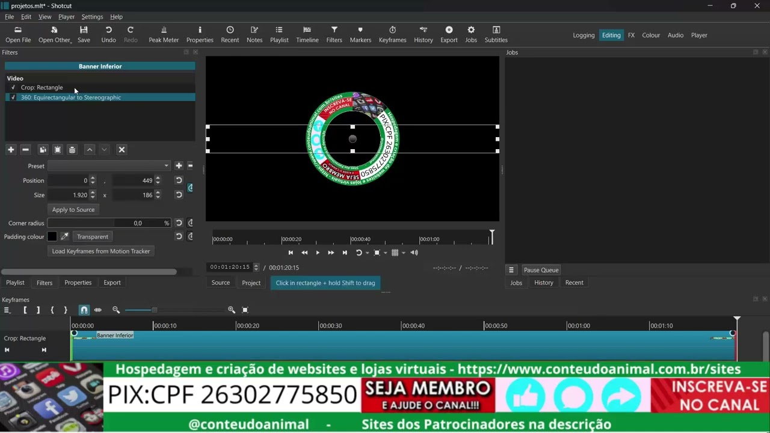This screenshot has width=770, height=433.
Task: Switch to the Project player tab
Action: pyautogui.click(x=251, y=283)
